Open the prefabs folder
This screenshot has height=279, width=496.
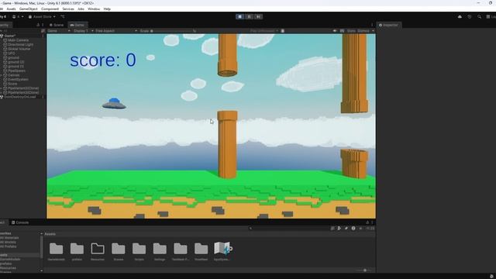coord(77,252)
